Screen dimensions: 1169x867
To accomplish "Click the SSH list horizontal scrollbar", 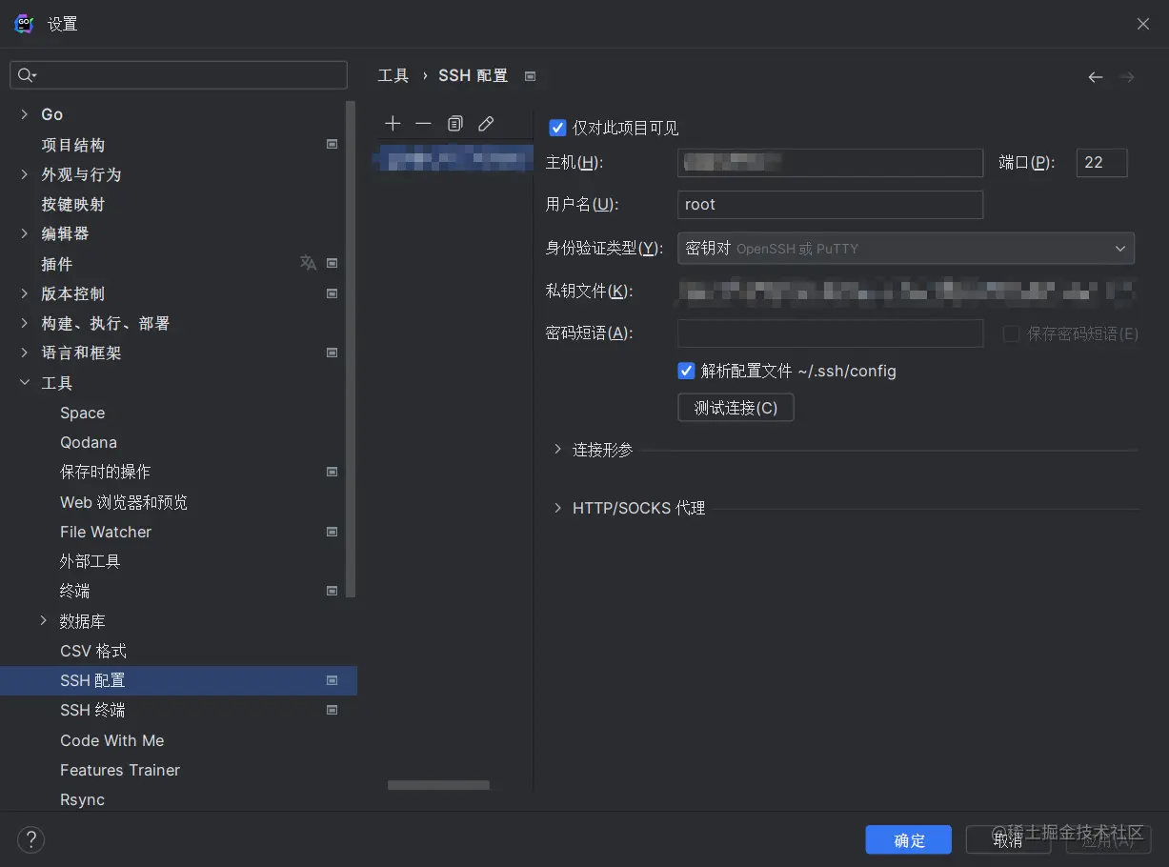I will 438,785.
